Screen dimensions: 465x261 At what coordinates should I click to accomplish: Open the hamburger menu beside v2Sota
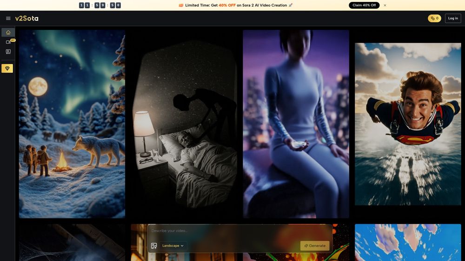(8, 19)
